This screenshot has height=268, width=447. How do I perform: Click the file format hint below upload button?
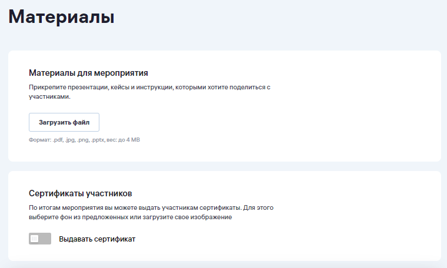pyautogui.click(x=84, y=140)
